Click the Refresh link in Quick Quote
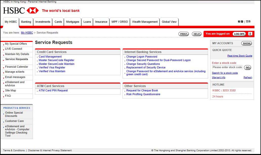Viewport: 261px width, 155px height. click(x=248, y=77)
